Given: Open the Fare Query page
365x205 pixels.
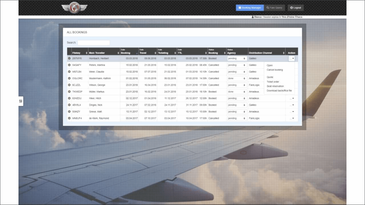Looking at the screenshot, I should (274, 8).
